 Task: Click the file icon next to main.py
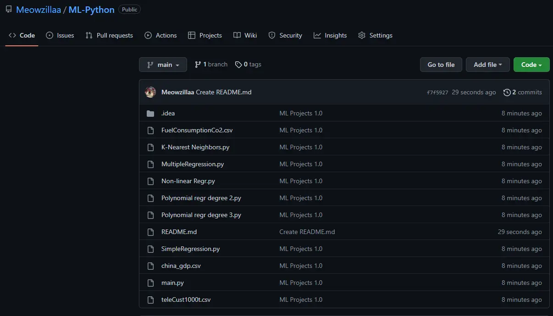(150, 283)
